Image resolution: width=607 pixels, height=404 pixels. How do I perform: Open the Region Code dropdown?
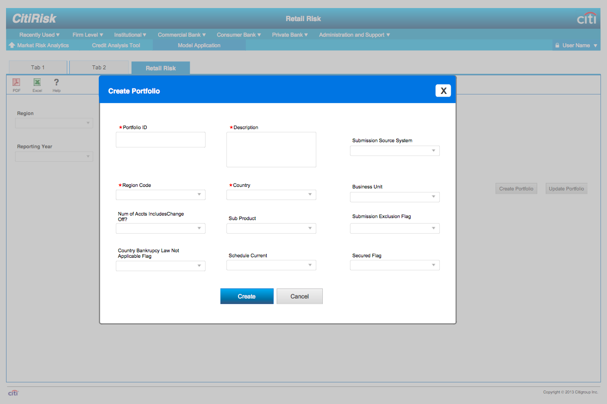[x=161, y=195]
